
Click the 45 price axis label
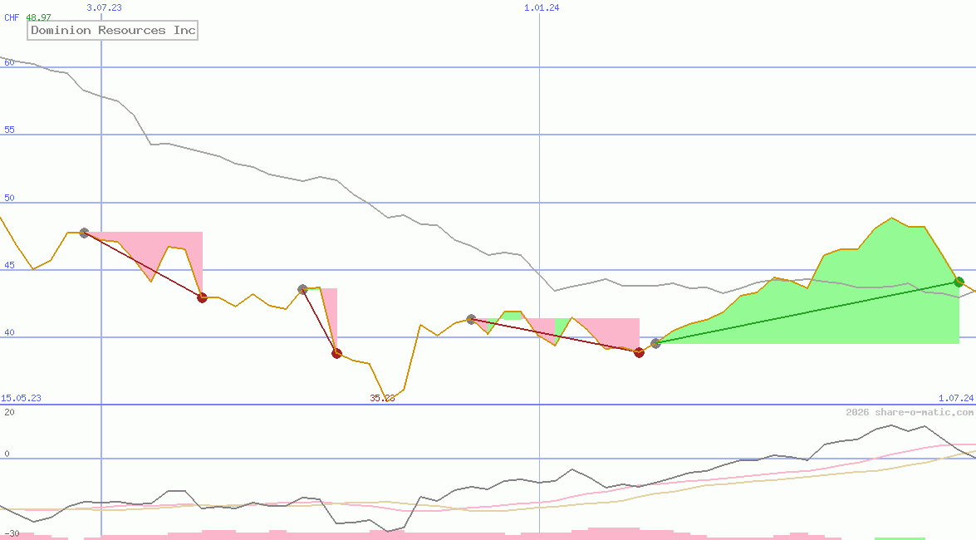point(9,265)
